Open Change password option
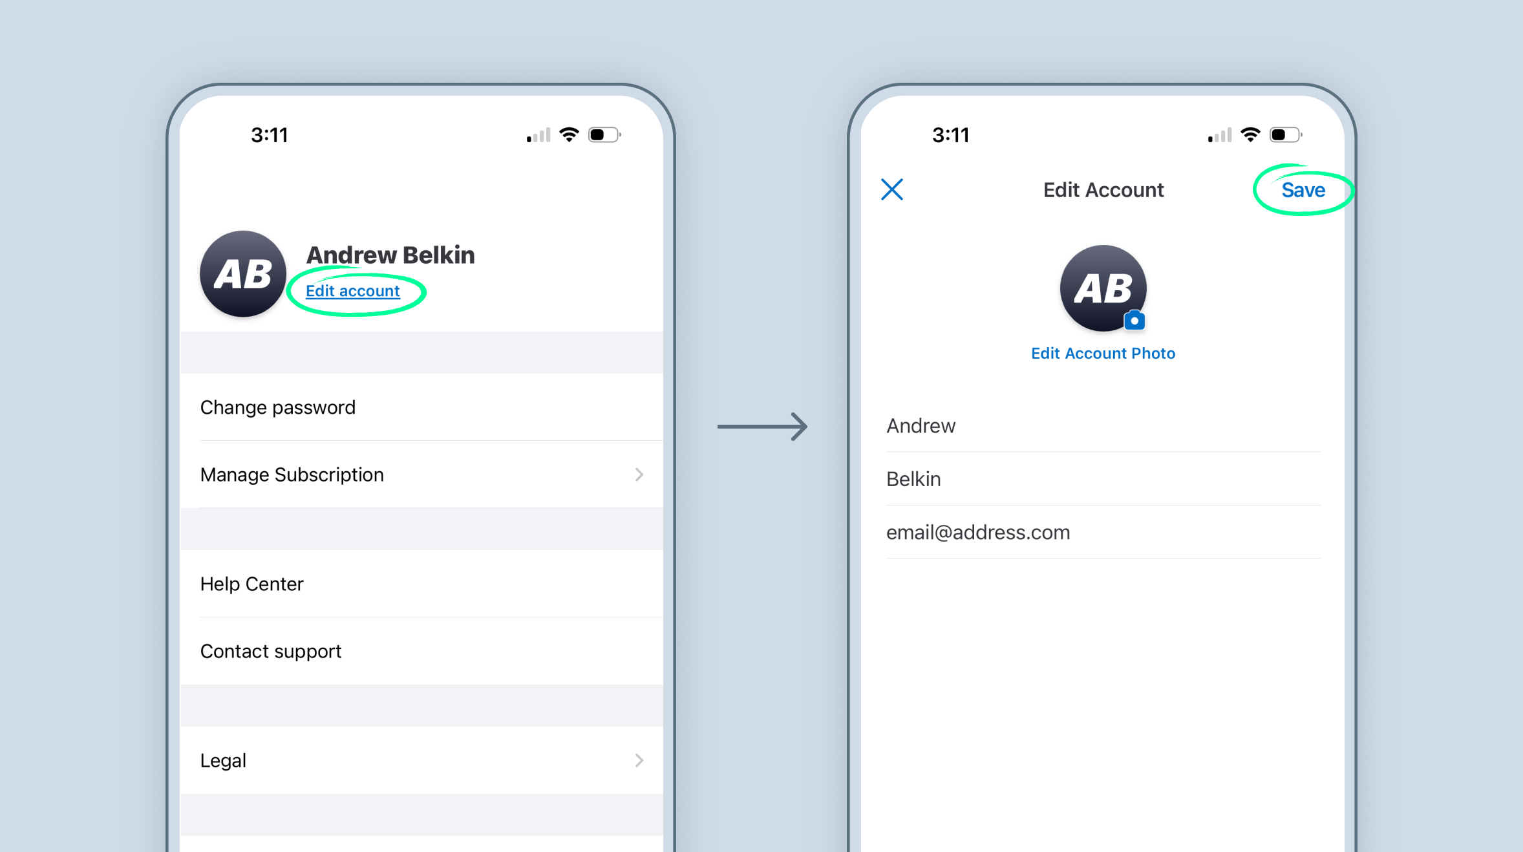Screen dimensions: 1523x852 coord(278,407)
